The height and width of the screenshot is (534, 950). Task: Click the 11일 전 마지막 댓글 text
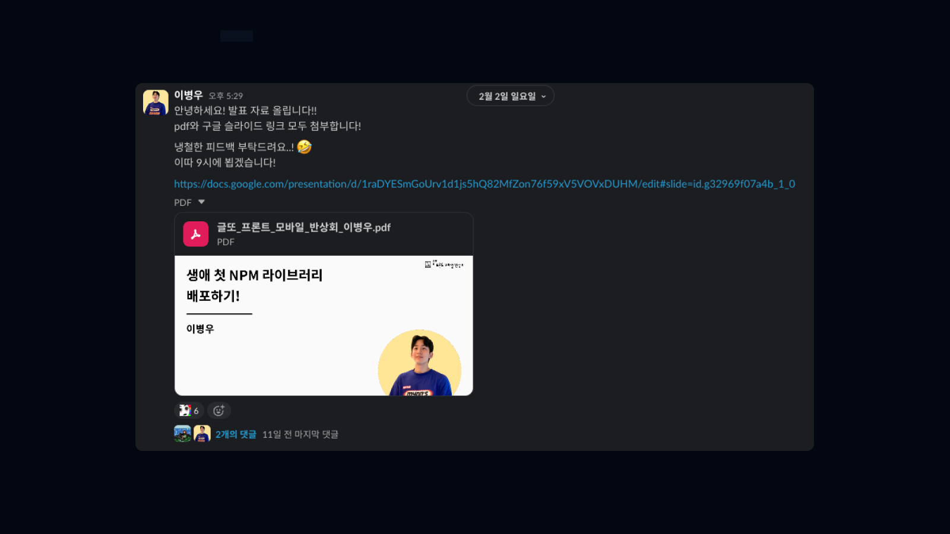coord(300,434)
